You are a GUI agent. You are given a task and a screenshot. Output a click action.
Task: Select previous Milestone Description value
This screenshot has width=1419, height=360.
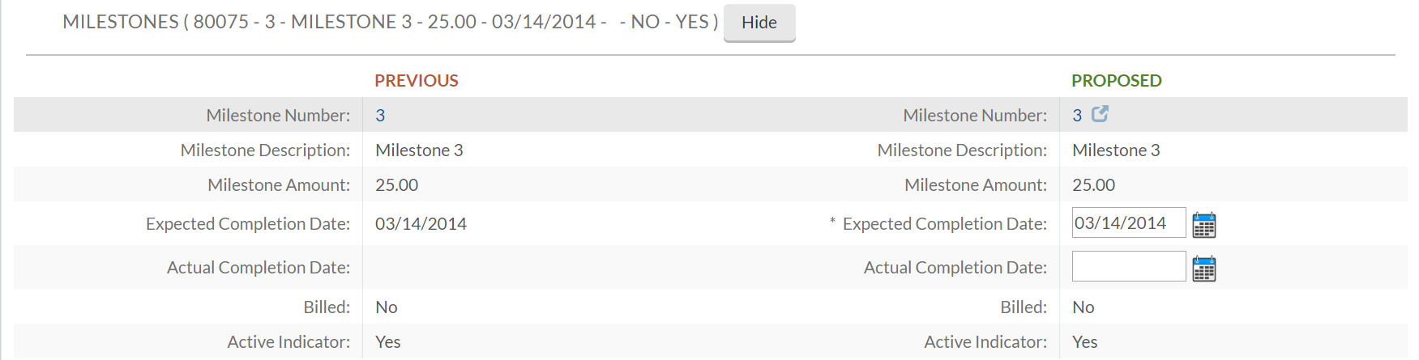pyautogui.click(x=419, y=150)
